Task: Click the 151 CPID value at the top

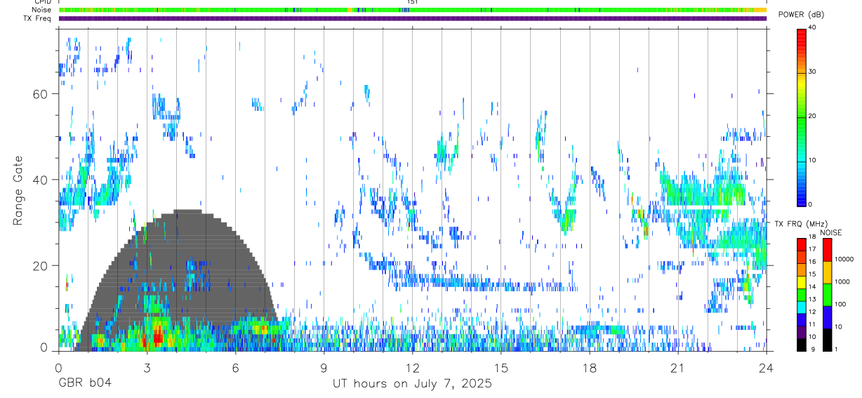Action: point(413,2)
